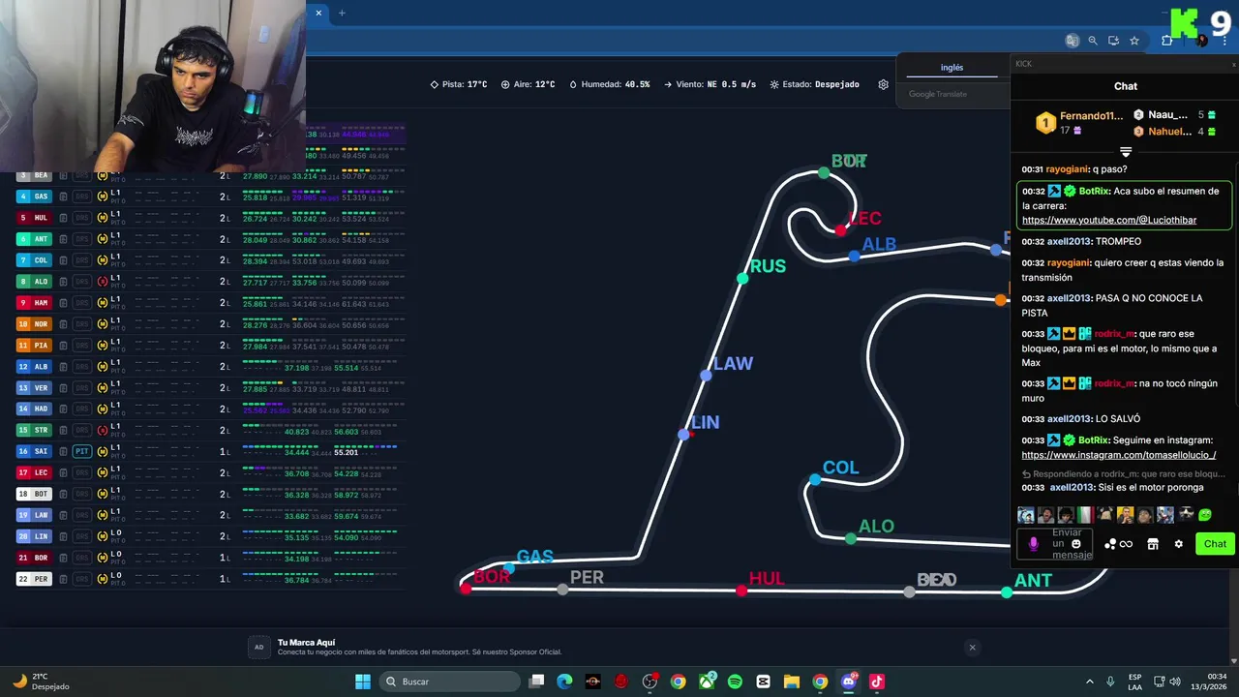Select the COL driver badge in timing table
The image size is (1239, 697).
[x=34, y=260]
